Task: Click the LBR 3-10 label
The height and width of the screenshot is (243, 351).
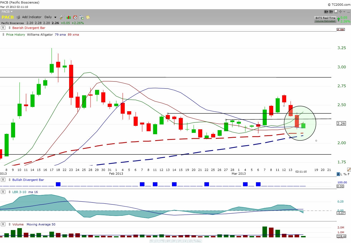Action: coord(20,192)
